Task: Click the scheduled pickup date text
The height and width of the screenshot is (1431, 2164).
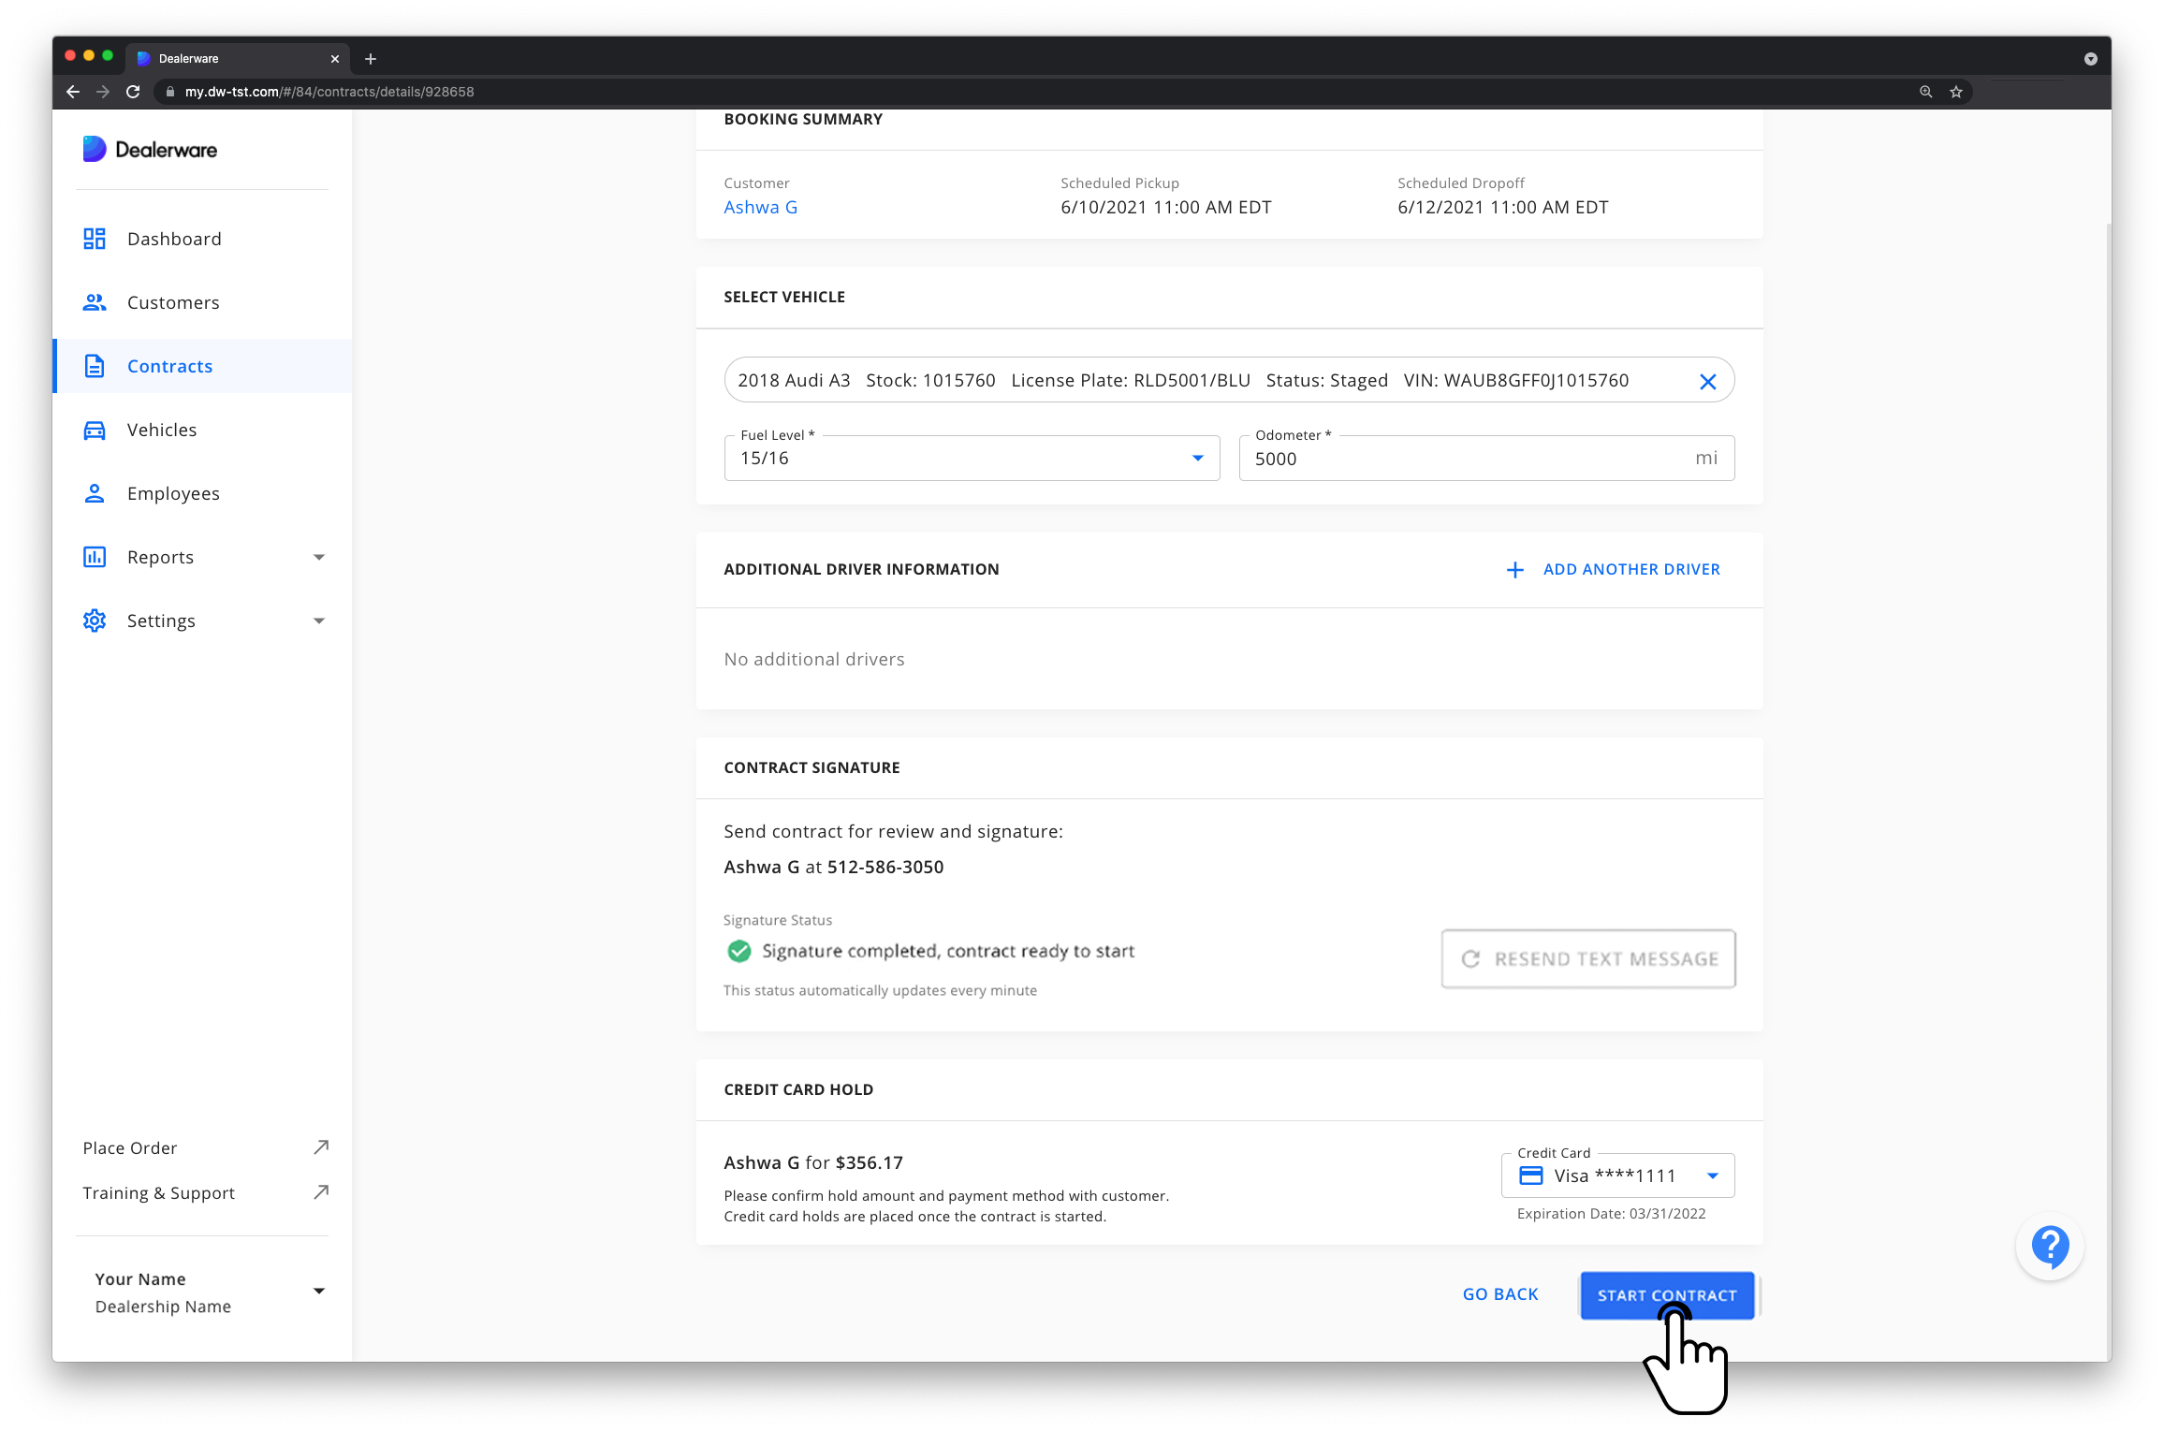Action: pos(1166,208)
